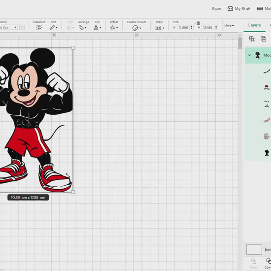Image resolution: width=271 pixels, height=271 pixels.
Task: Open the Flip tool
Action: (96, 28)
